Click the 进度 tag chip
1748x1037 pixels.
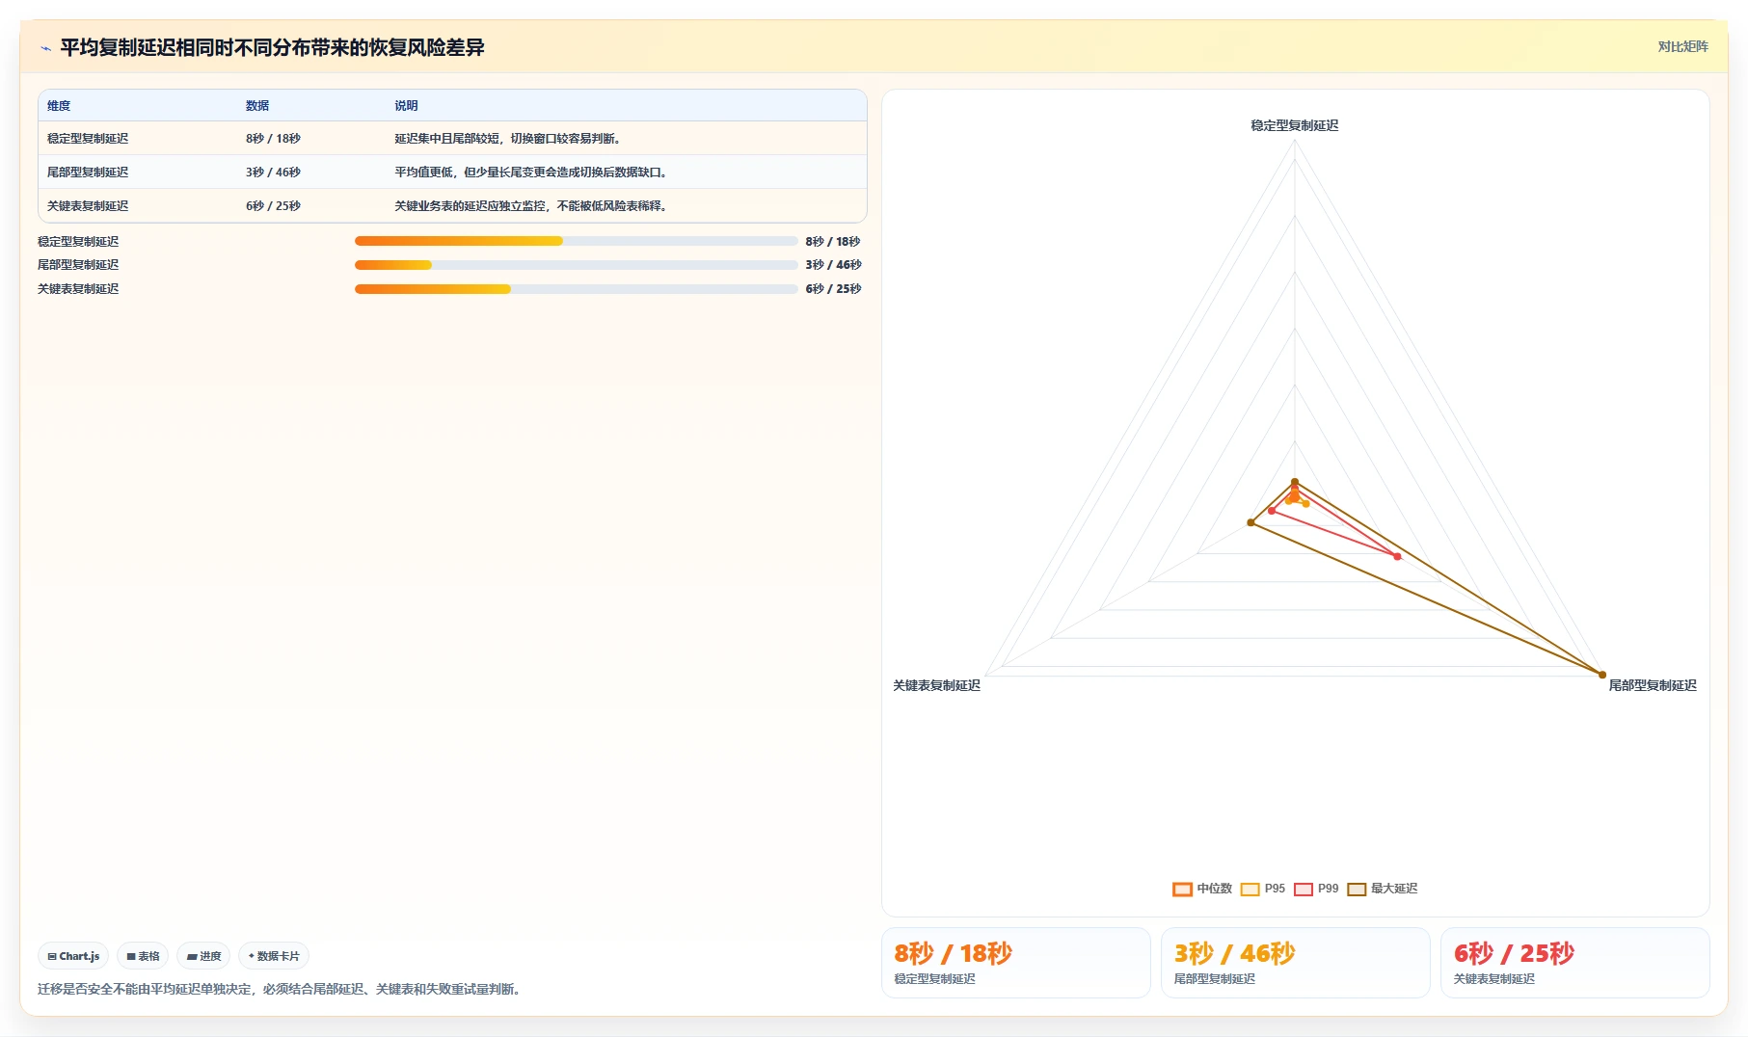point(203,956)
